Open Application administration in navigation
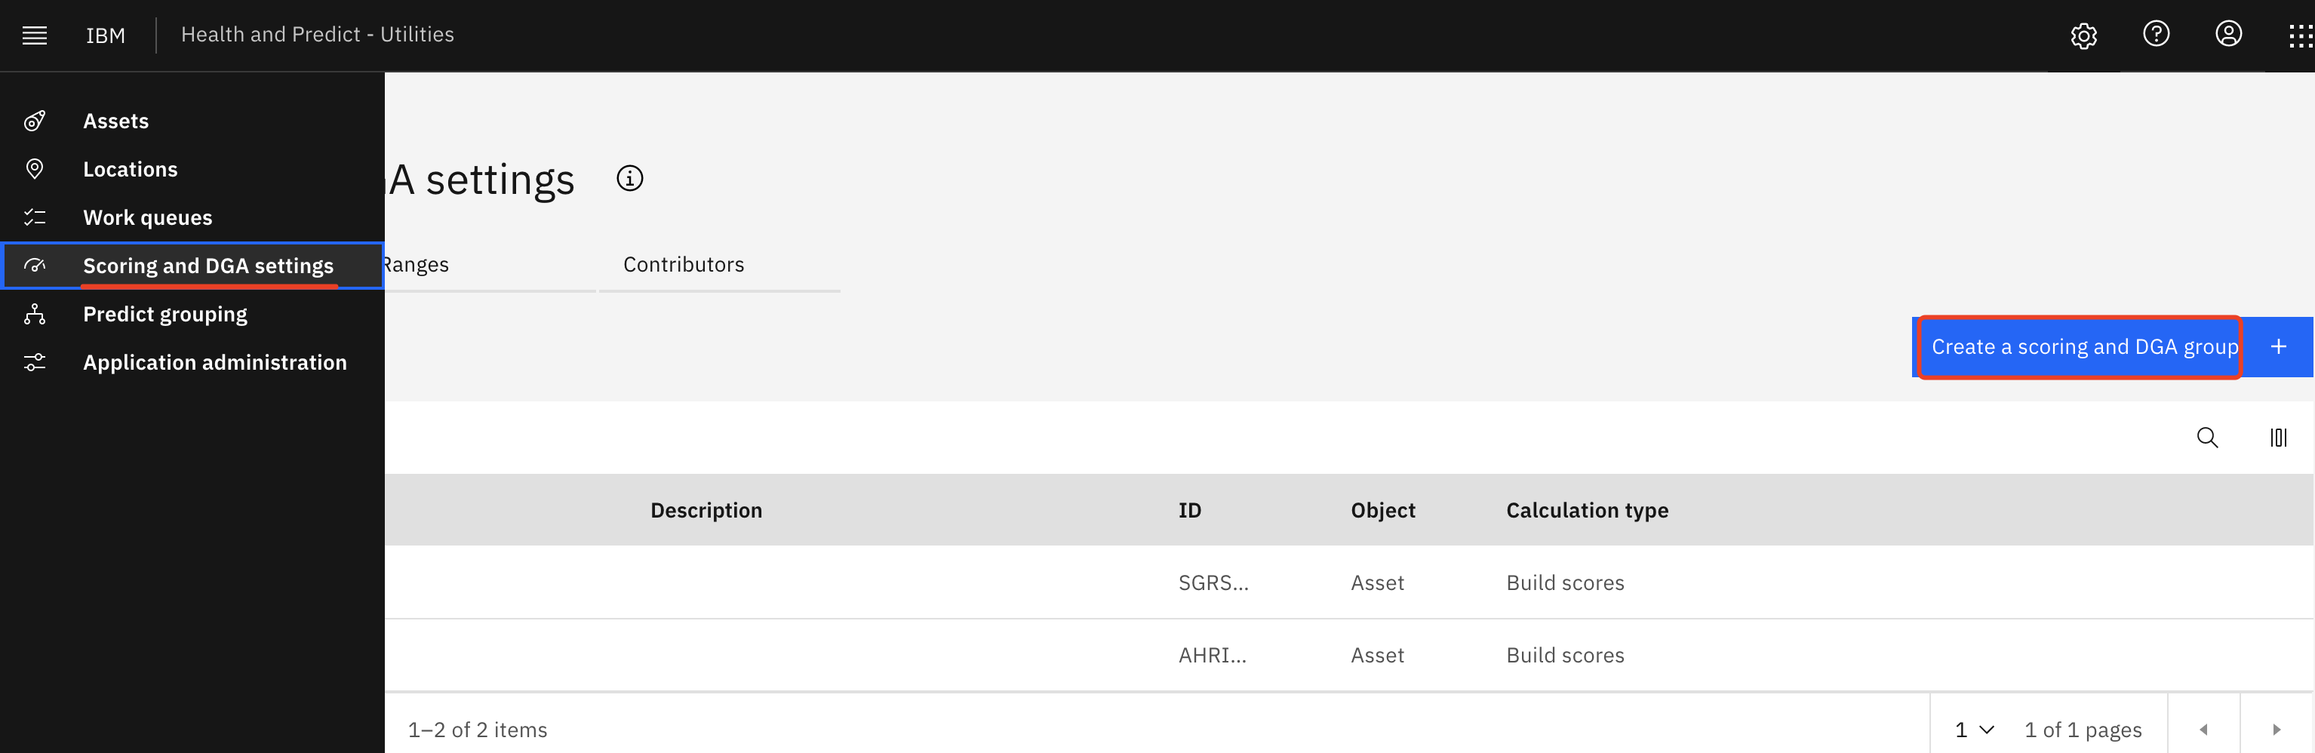This screenshot has height=753, width=2315. [192, 362]
